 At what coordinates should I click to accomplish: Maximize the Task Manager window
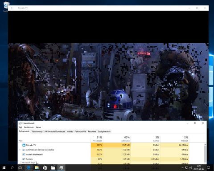(x=195, y=123)
